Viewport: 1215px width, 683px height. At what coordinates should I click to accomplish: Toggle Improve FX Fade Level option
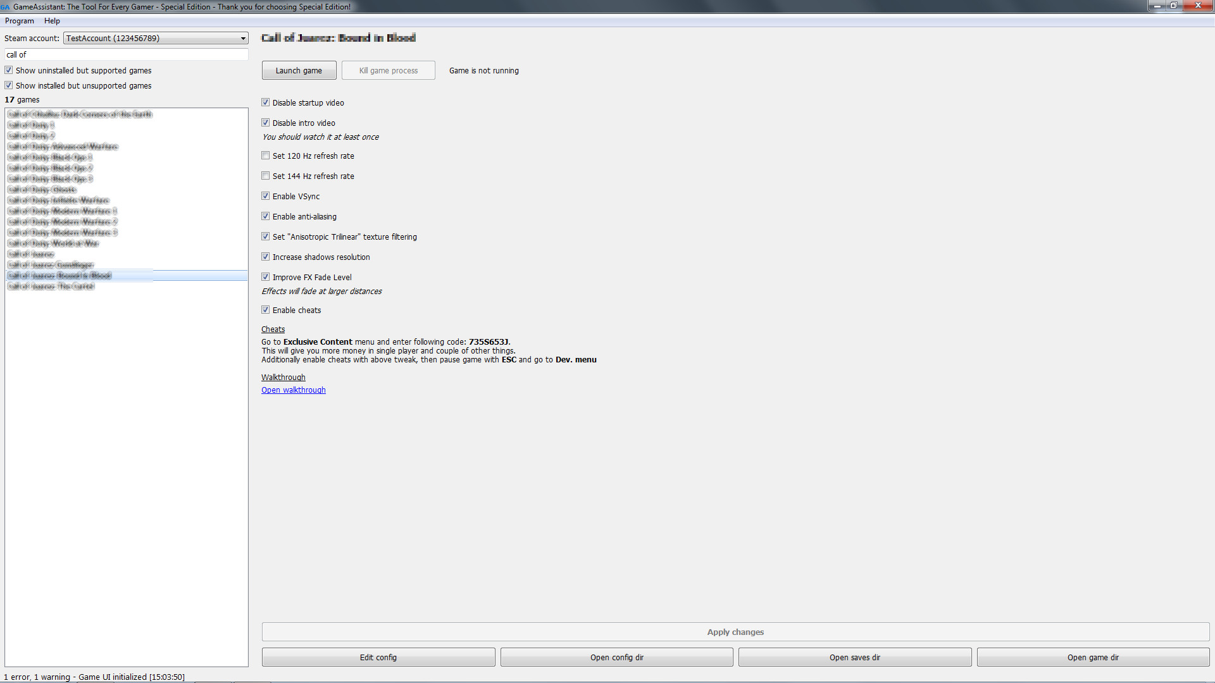click(265, 277)
